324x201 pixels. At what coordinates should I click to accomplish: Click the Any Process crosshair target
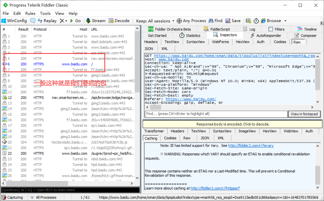point(191,21)
